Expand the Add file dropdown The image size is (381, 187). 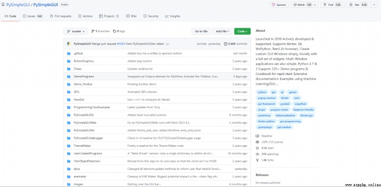[x=222, y=31]
